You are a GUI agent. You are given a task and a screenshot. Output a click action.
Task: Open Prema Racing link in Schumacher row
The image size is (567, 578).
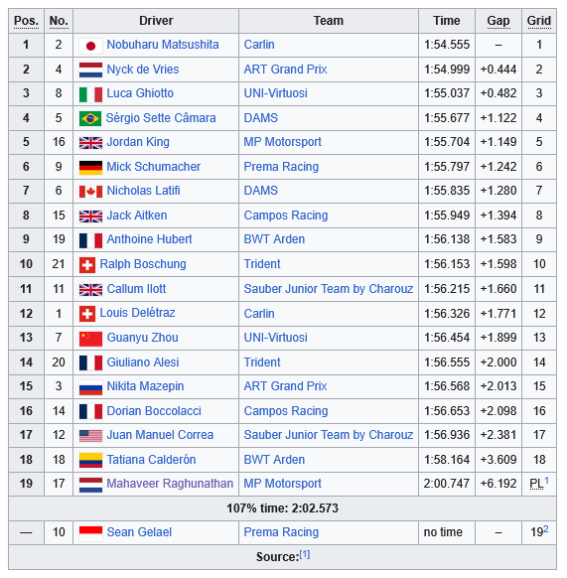pos(281,167)
